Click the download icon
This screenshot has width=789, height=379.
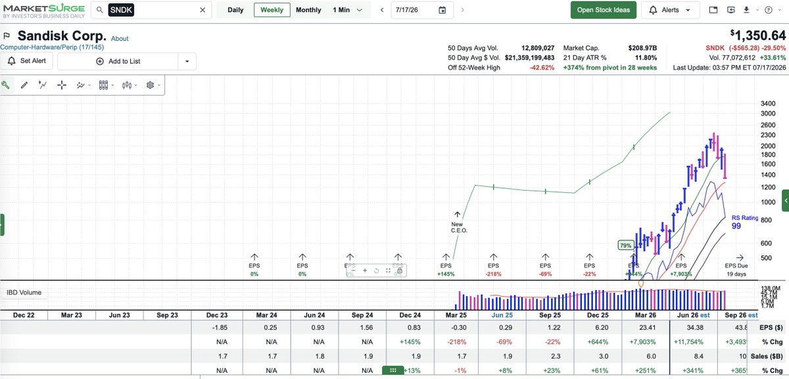(x=747, y=10)
